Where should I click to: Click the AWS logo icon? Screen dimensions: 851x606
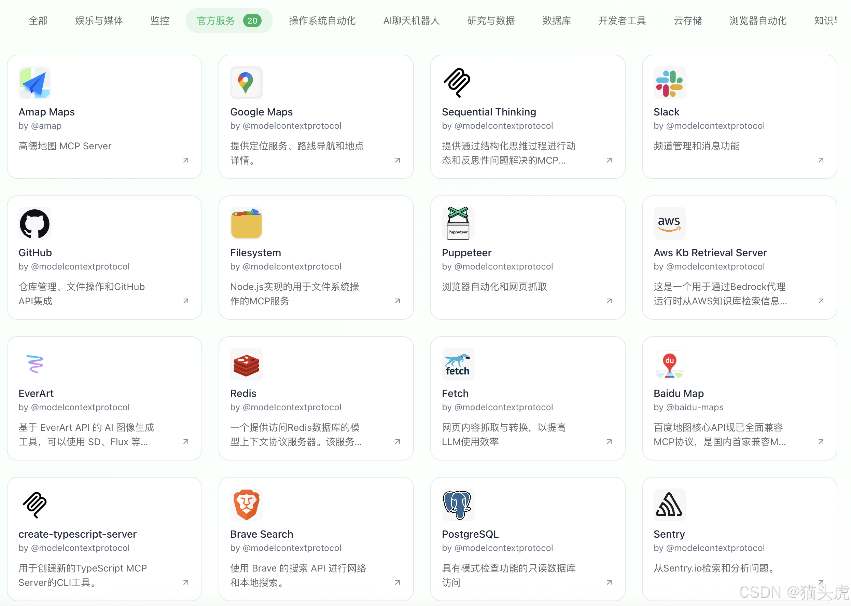click(669, 223)
